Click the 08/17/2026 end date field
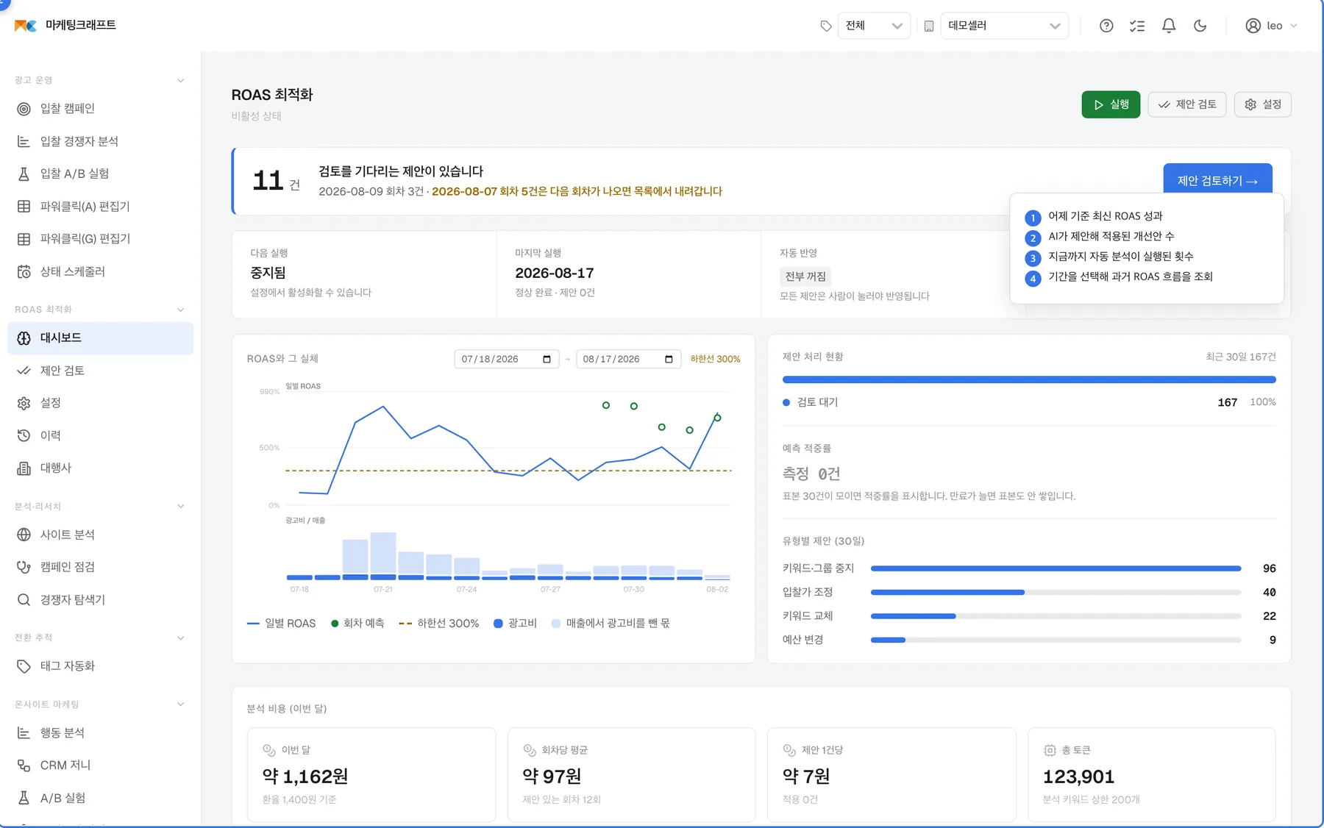 pos(628,359)
